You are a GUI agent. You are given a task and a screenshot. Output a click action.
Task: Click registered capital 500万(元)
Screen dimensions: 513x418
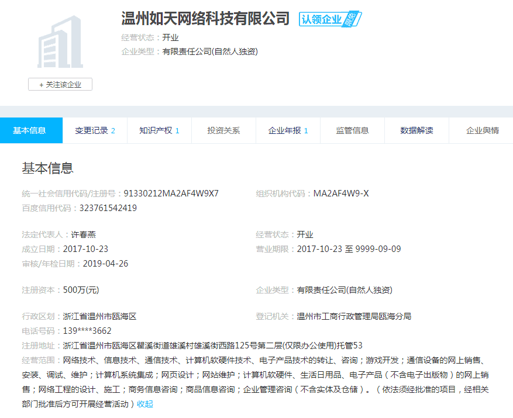tap(81, 290)
